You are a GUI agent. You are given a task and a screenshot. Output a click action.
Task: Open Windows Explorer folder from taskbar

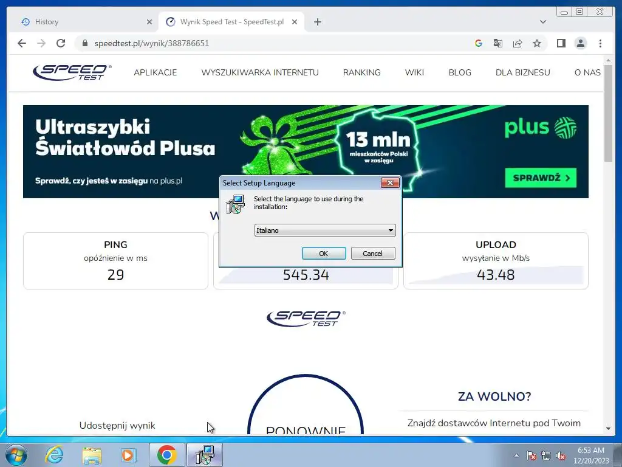92,455
